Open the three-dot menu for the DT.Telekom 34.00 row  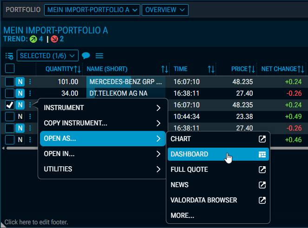tap(30, 93)
